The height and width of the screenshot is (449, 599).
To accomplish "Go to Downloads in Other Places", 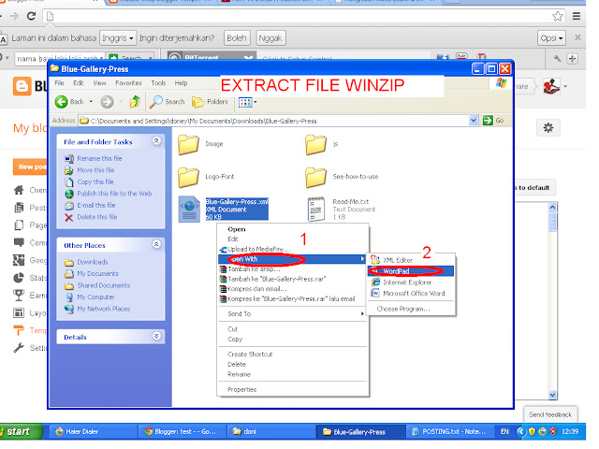I will [93, 262].
